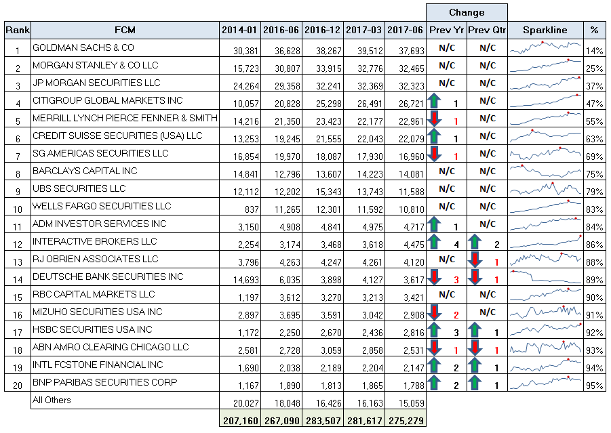This screenshot has height=433, width=611.
Task: Select the Goldman Sachs sparkline chart
Action: [545, 48]
